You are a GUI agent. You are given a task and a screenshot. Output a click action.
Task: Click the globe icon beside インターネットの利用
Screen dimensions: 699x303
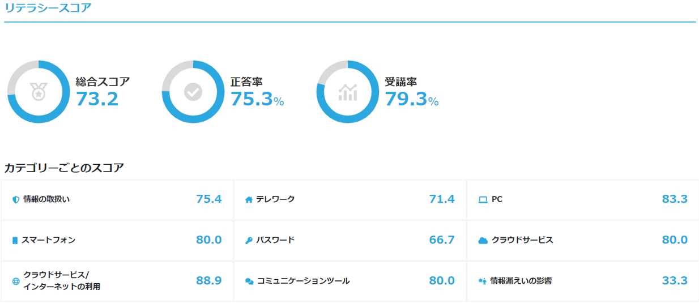(16, 281)
